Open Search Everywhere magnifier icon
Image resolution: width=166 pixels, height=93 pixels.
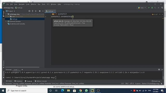(x=162, y=8)
